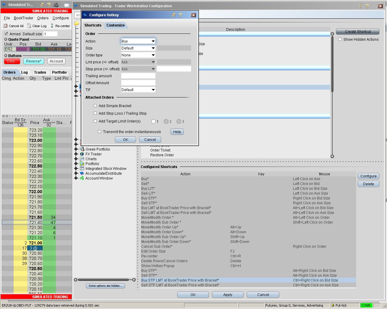Click the Clear Log toolbar icon

[29, 26]
